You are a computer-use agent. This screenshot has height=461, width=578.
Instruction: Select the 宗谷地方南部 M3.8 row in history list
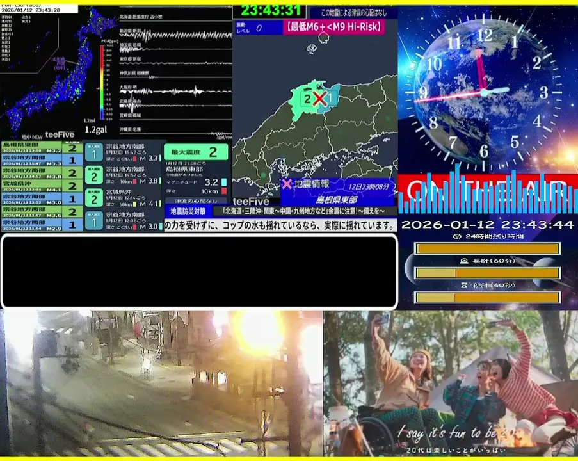click(x=42, y=173)
